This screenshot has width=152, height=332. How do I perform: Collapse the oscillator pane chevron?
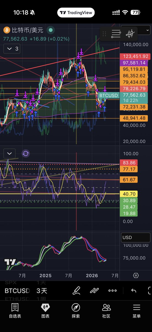[9, 153]
